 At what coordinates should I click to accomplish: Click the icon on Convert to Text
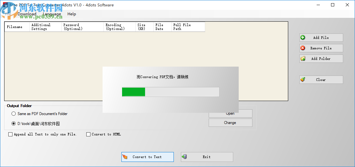(x=125, y=157)
